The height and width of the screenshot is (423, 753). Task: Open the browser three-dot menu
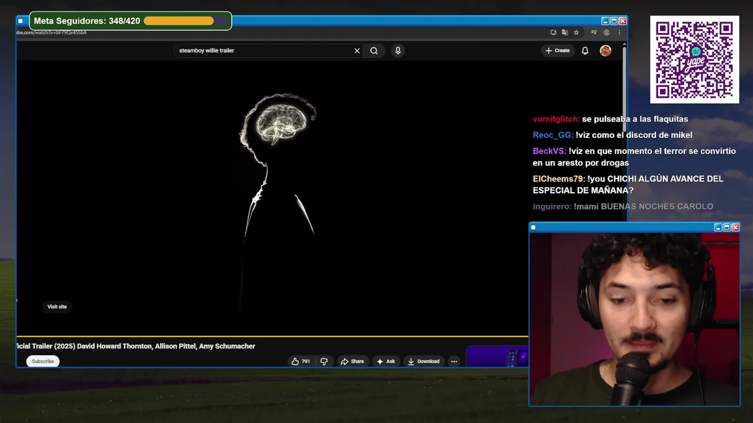click(x=618, y=32)
